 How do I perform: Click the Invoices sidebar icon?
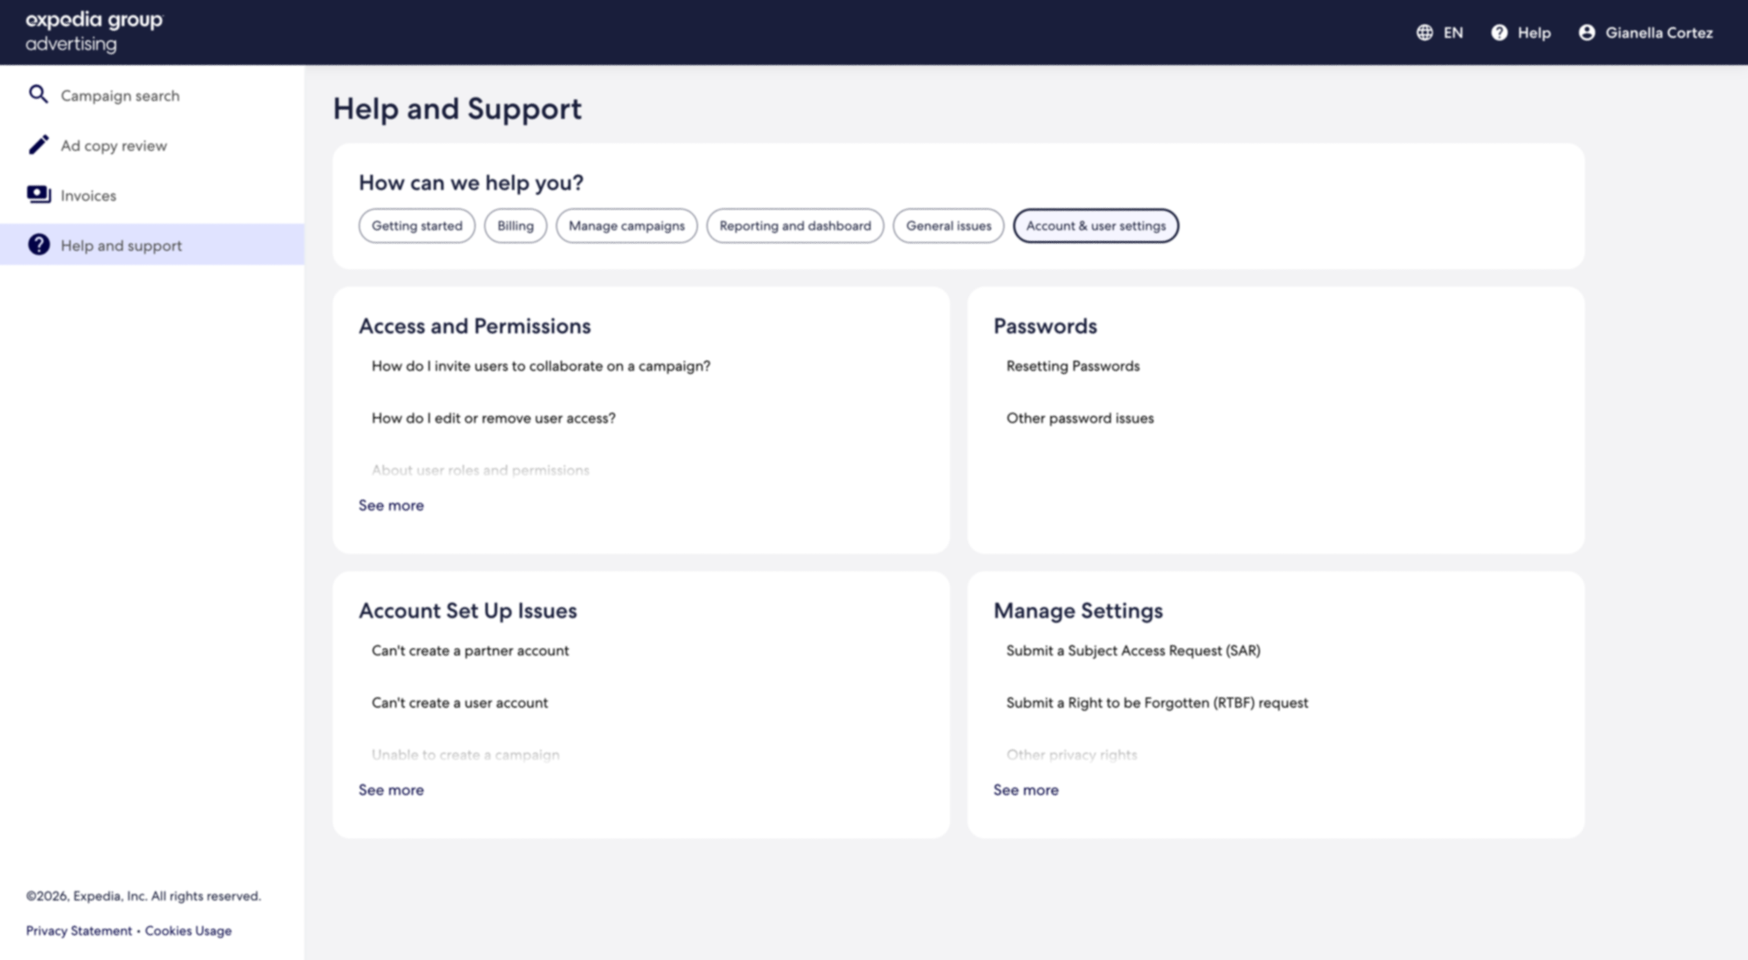(x=38, y=194)
